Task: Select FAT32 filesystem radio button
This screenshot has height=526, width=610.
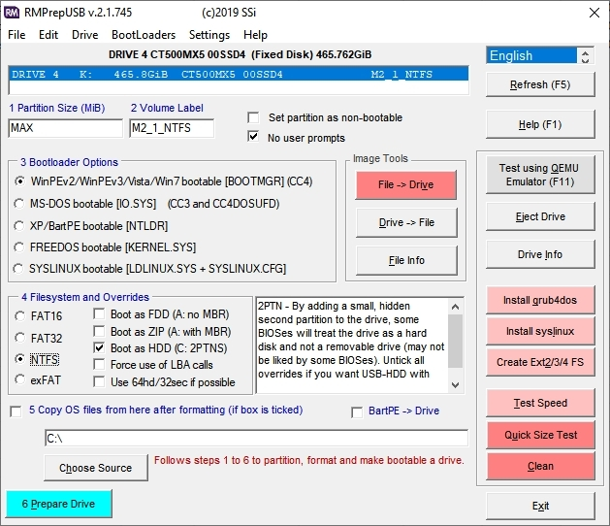Action: tap(20, 338)
